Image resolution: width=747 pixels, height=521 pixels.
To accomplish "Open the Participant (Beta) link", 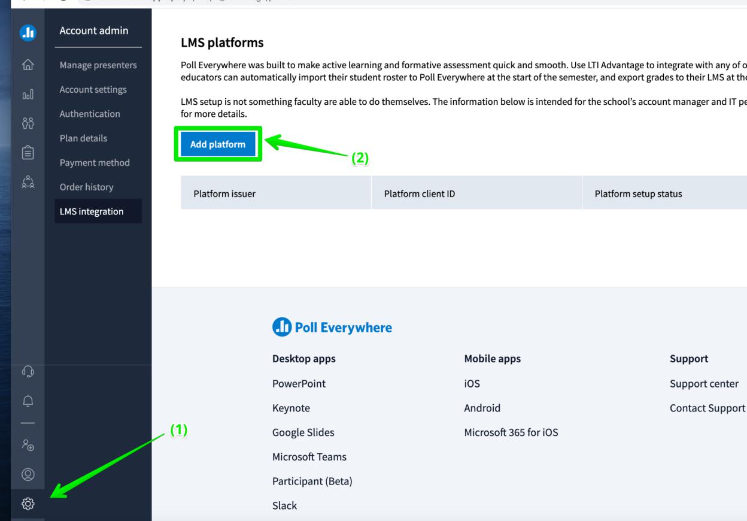I will (312, 481).
